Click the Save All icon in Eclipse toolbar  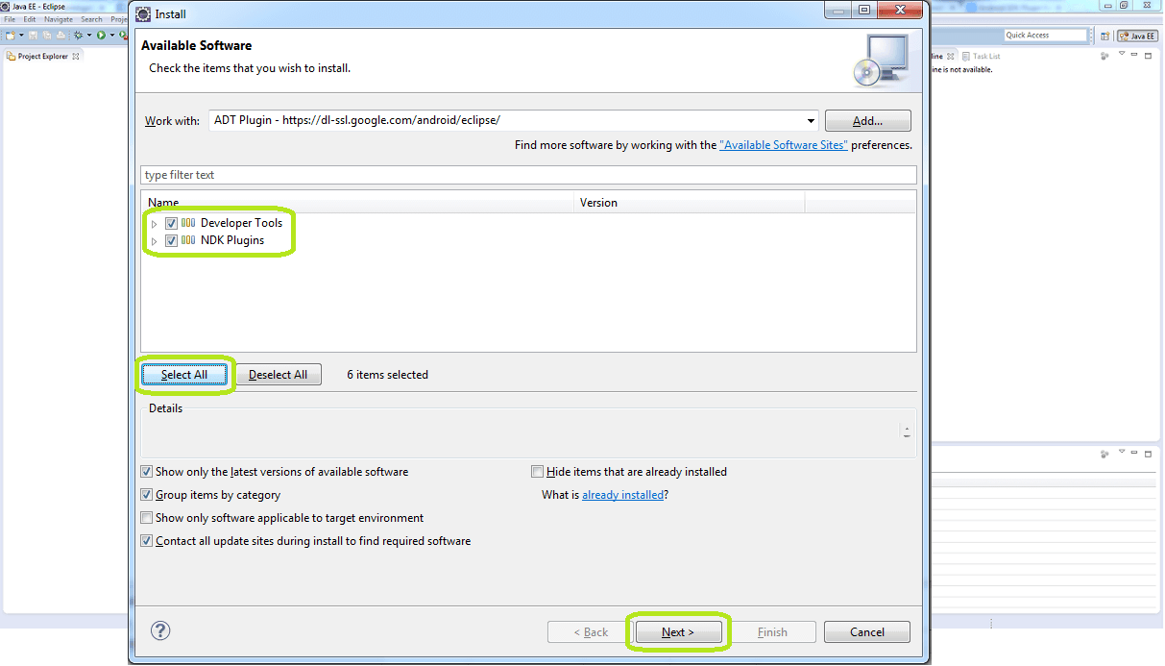coord(47,36)
